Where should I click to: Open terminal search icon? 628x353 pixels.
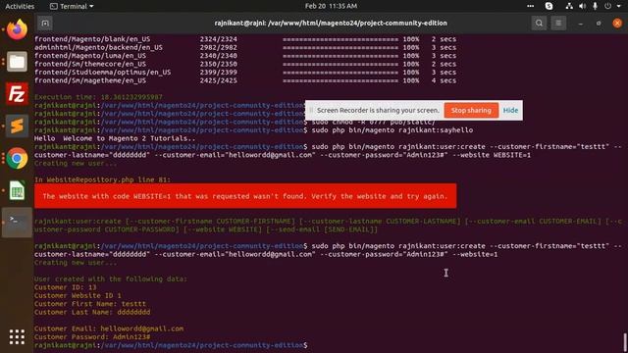point(539,24)
